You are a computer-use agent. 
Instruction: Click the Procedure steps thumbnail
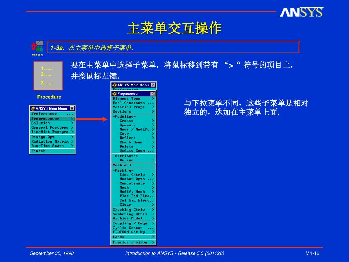48,76
